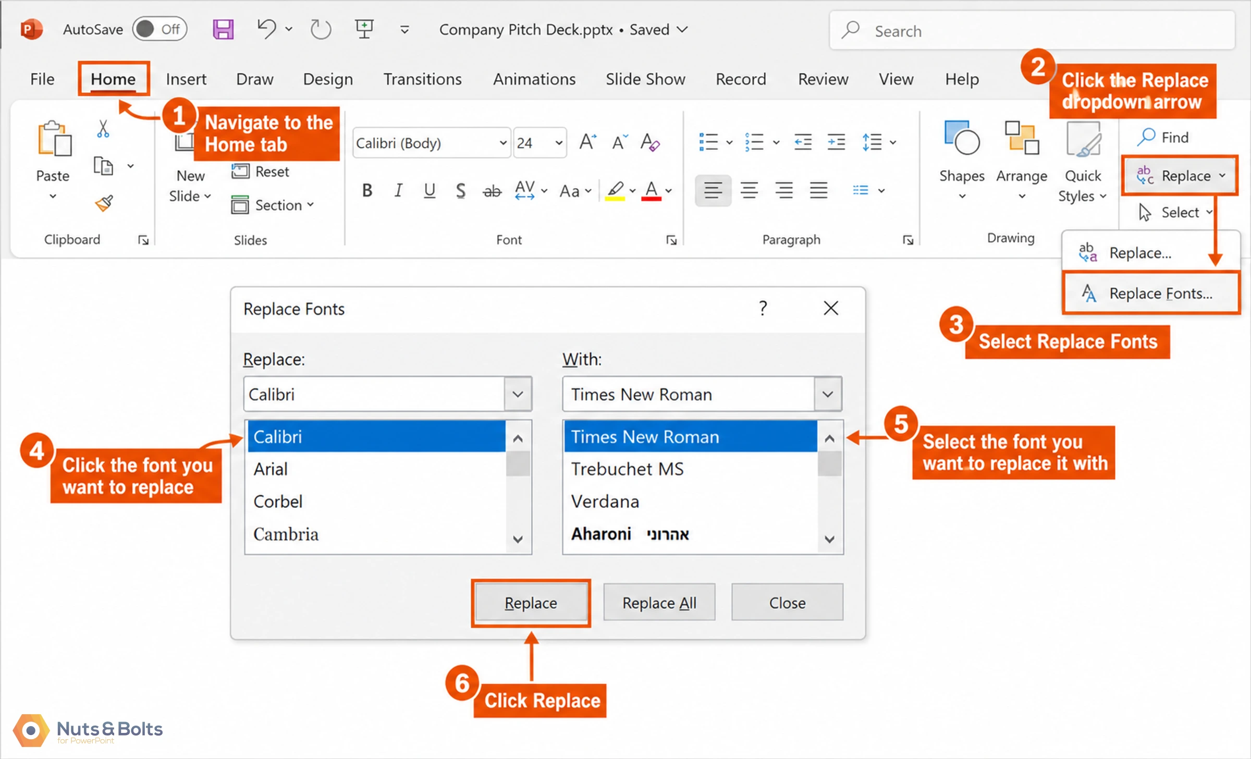The width and height of the screenshot is (1251, 759).
Task: Open the Design tab
Action: click(328, 79)
